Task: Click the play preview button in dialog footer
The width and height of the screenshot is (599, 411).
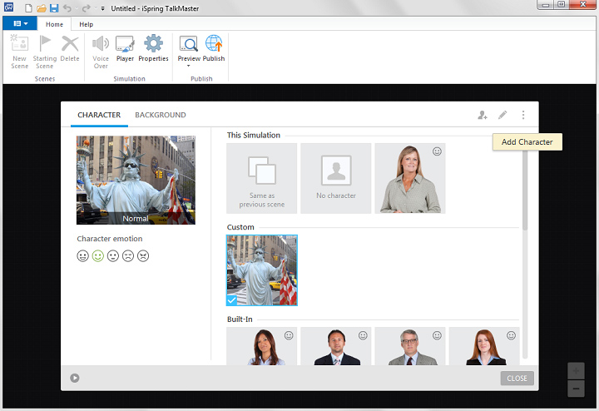Action: click(x=75, y=379)
